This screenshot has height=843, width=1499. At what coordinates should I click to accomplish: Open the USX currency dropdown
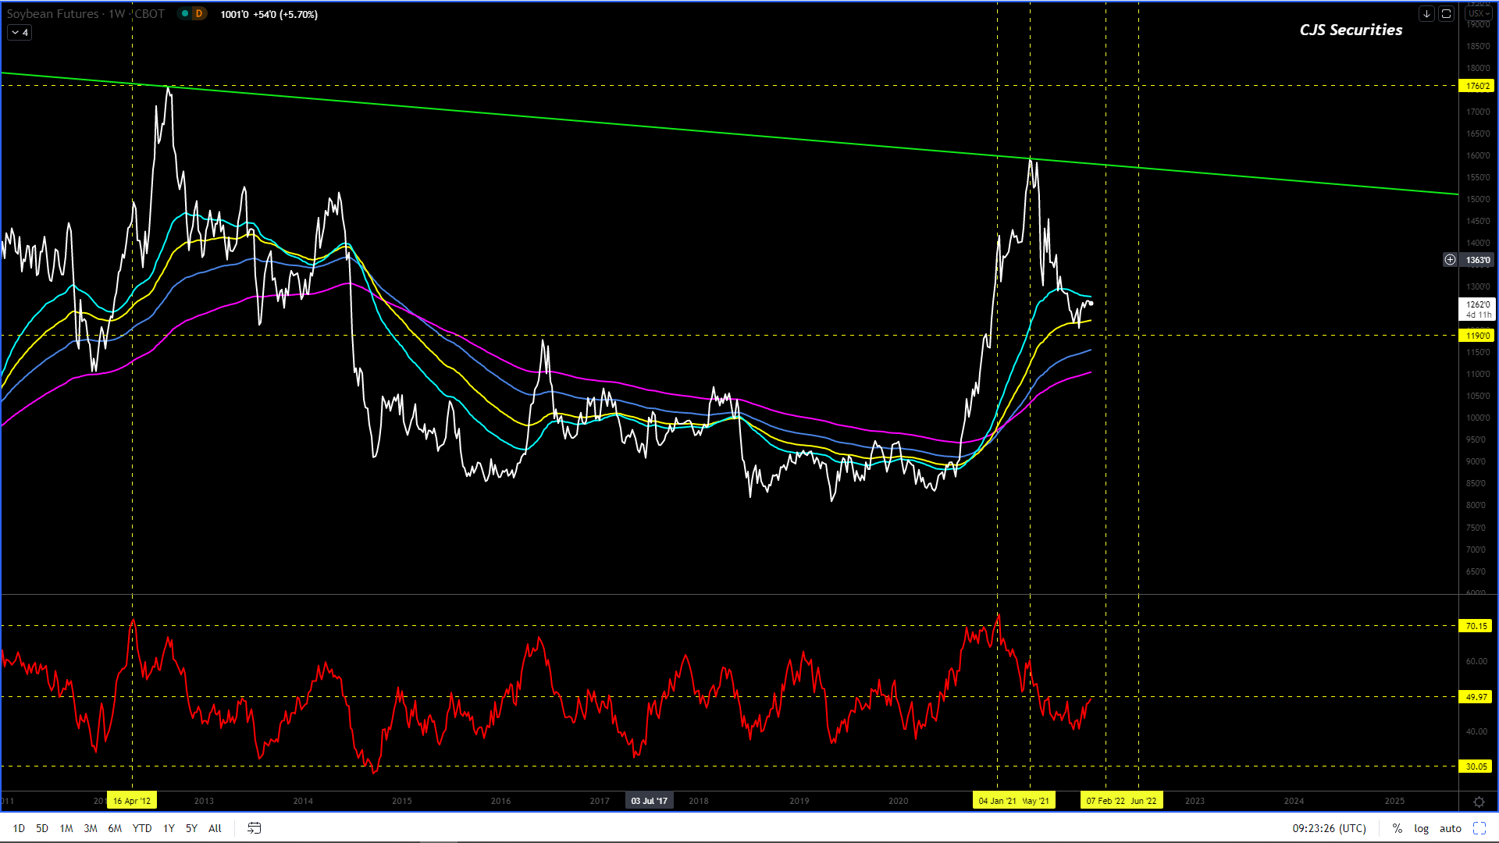(1479, 14)
